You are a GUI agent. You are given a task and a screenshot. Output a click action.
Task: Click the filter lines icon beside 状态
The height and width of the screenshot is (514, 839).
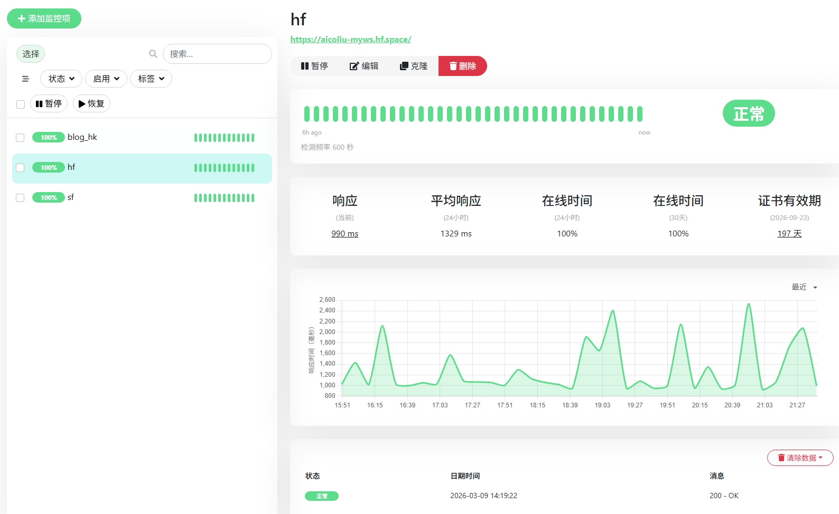[x=25, y=79]
